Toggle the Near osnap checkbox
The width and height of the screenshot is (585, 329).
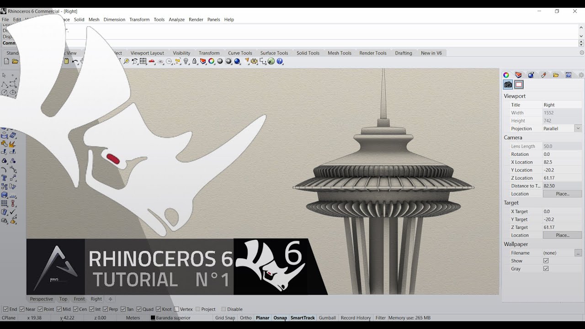click(22, 309)
